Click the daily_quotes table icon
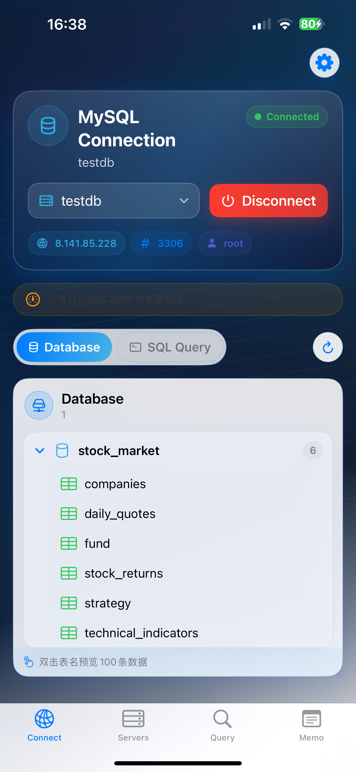Viewport: 356px width, 772px height. click(x=69, y=514)
